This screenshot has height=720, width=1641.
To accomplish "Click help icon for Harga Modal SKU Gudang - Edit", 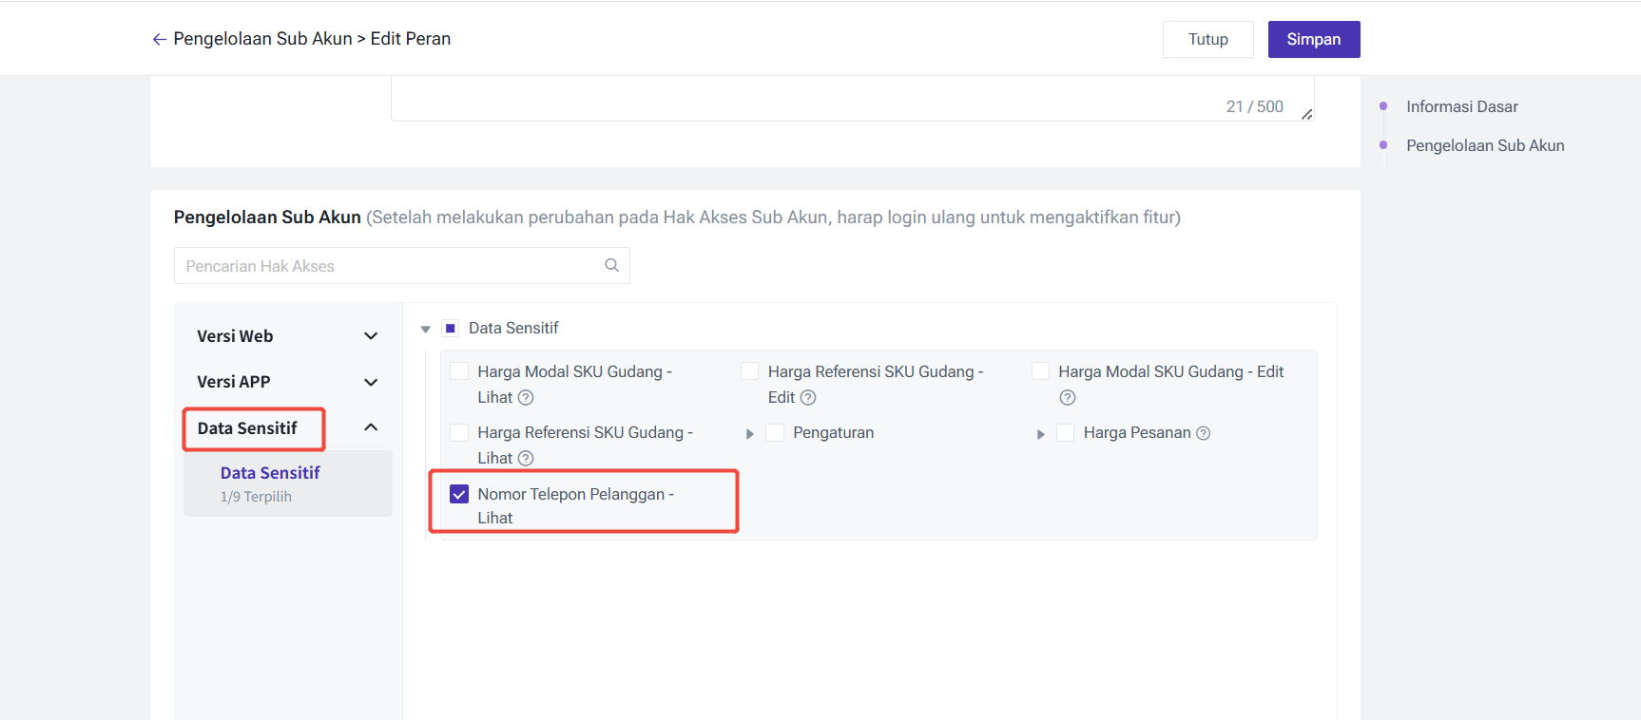I will [1068, 397].
